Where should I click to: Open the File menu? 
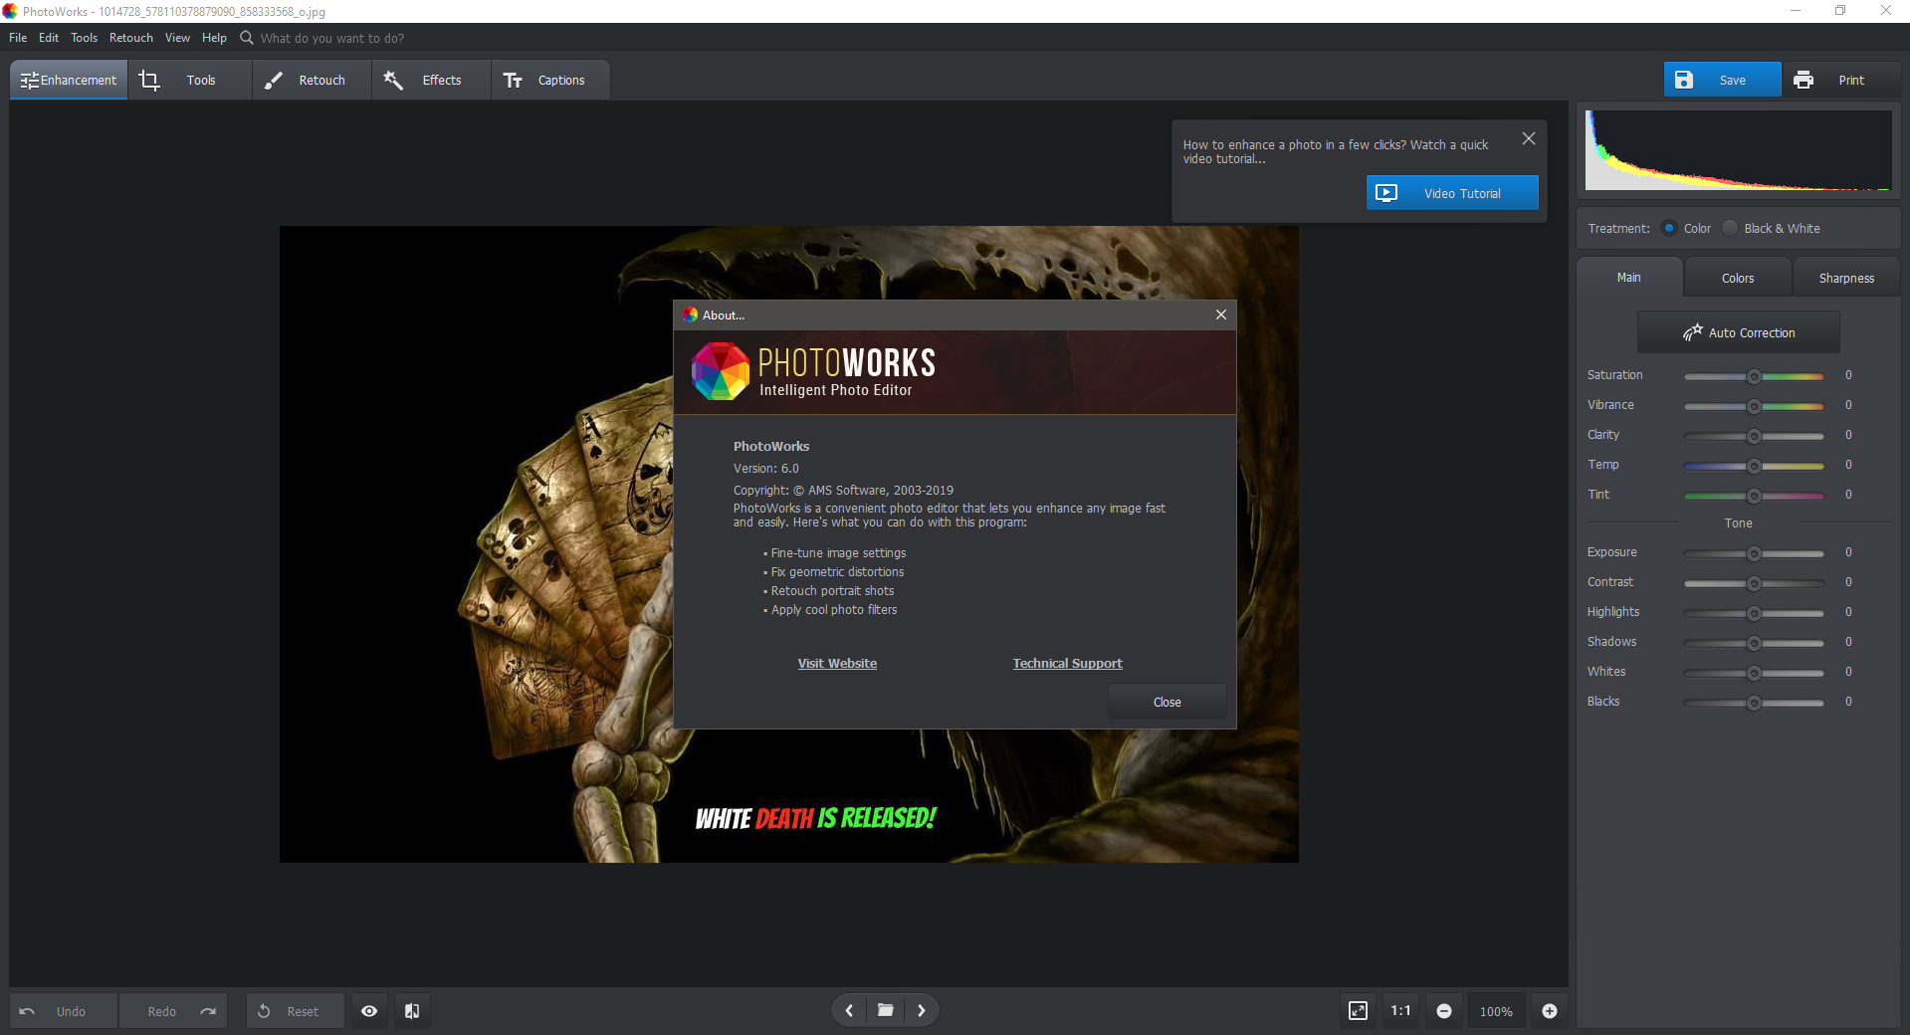[18, 38]
